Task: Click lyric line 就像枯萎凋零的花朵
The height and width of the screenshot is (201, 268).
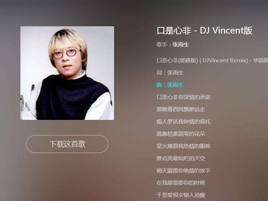Action: (180, 134)
